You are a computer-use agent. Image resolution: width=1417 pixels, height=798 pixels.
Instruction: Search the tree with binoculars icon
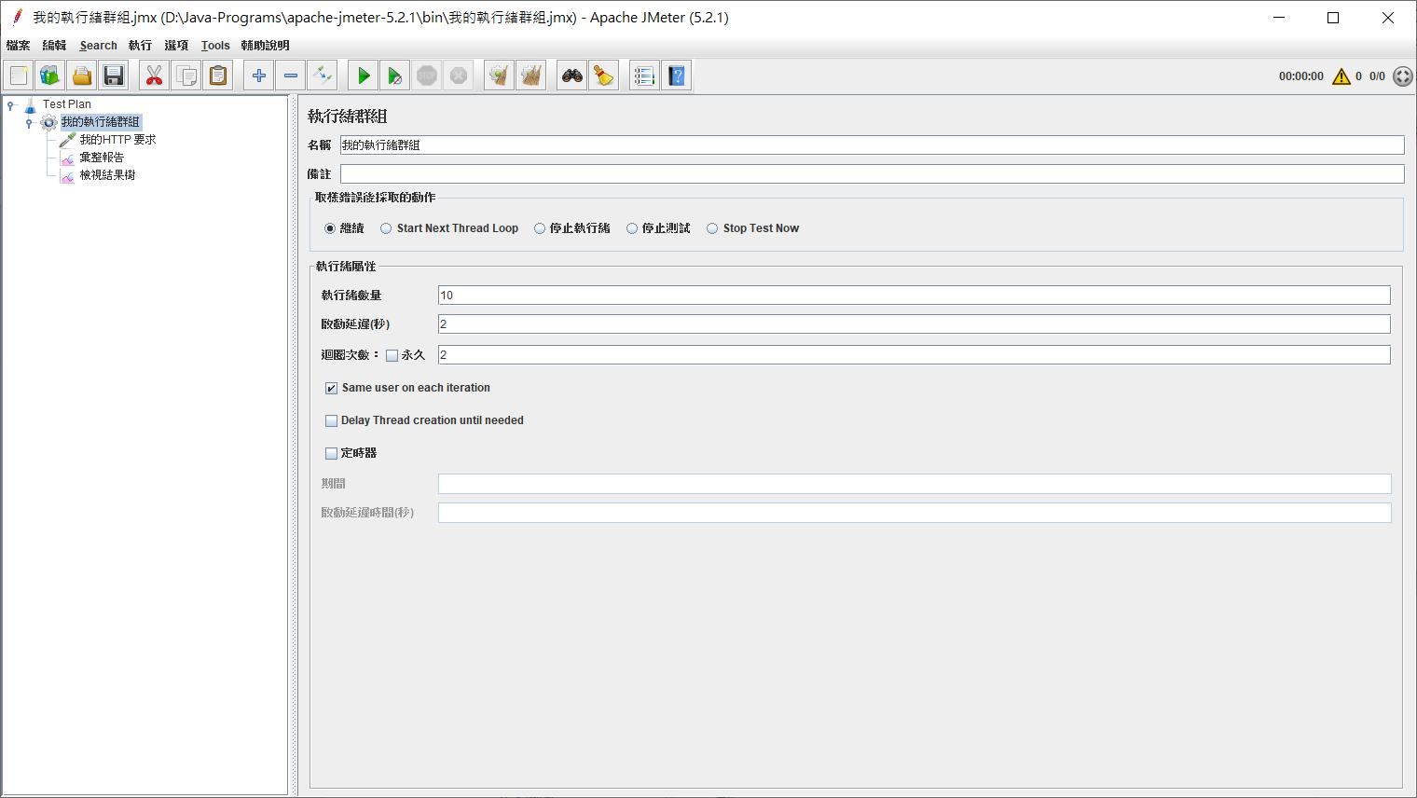[x=572, y=76]
